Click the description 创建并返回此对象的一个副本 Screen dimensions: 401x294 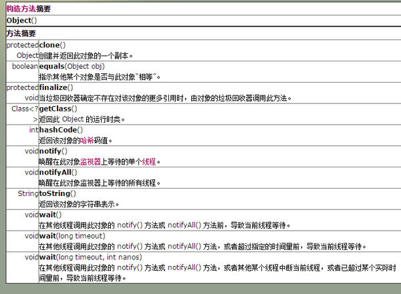pyautogui.click(x=86, y=55)
